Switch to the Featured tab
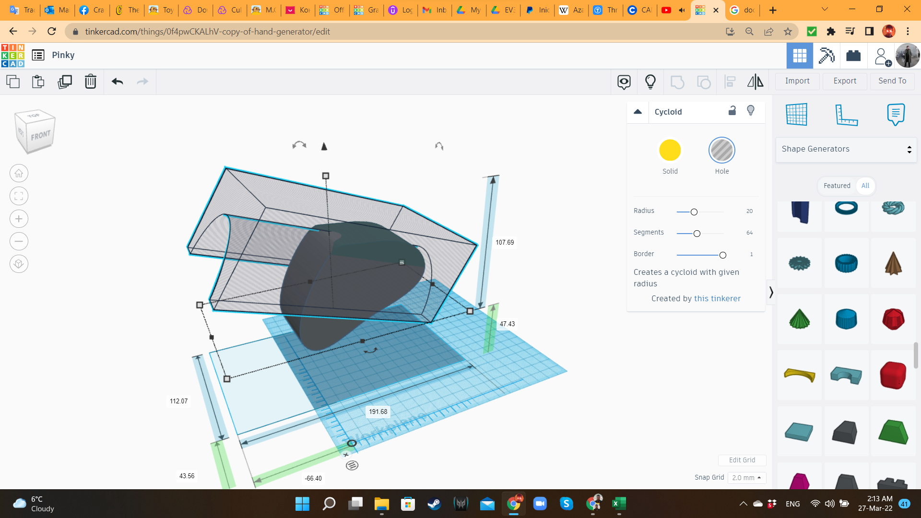The image size is (921, 518). tap(837, 186)
